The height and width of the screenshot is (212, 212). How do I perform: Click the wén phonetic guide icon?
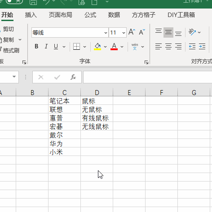[135, 47]
